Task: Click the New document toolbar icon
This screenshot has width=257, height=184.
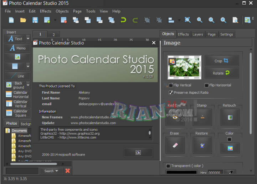Action: pos(11,20)
